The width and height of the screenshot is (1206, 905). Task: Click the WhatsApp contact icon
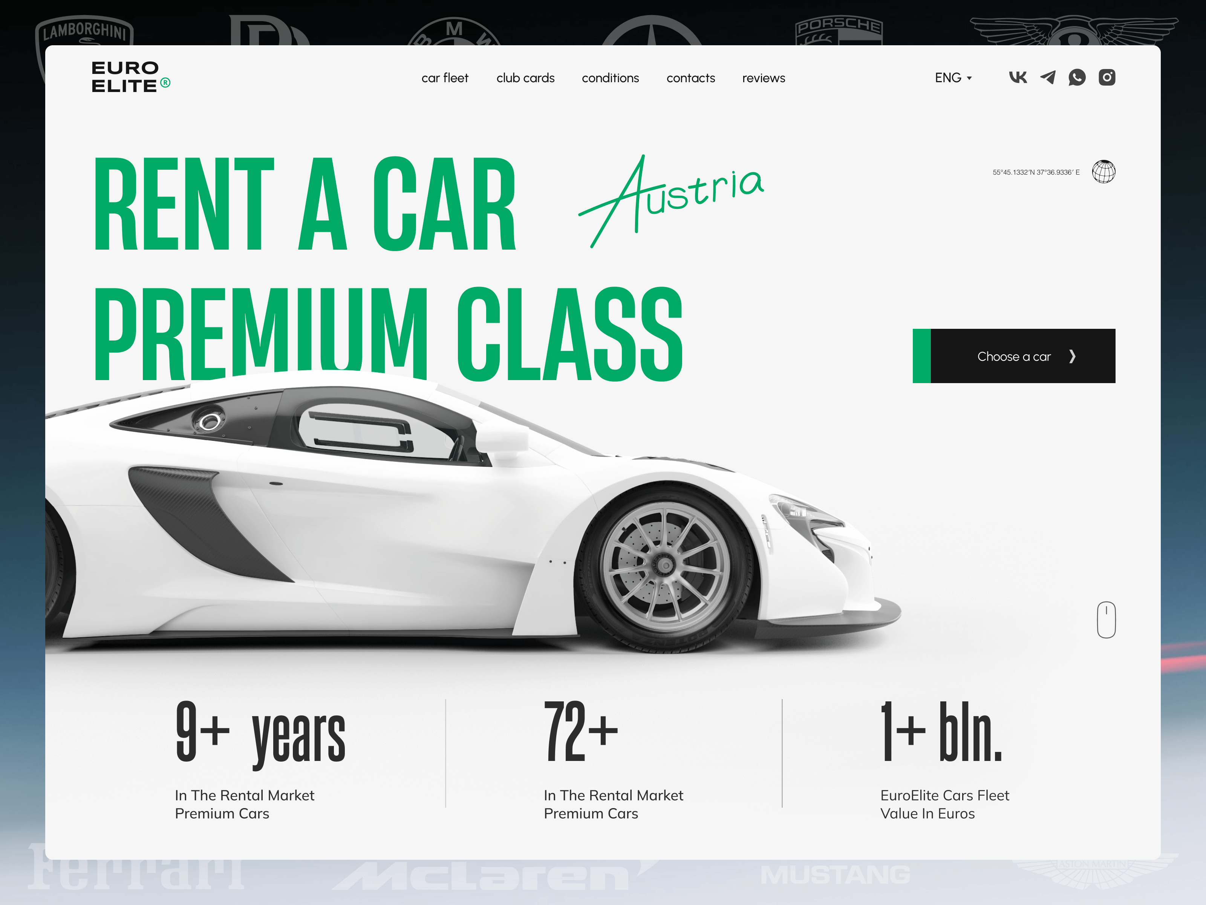pos(1077,78)
